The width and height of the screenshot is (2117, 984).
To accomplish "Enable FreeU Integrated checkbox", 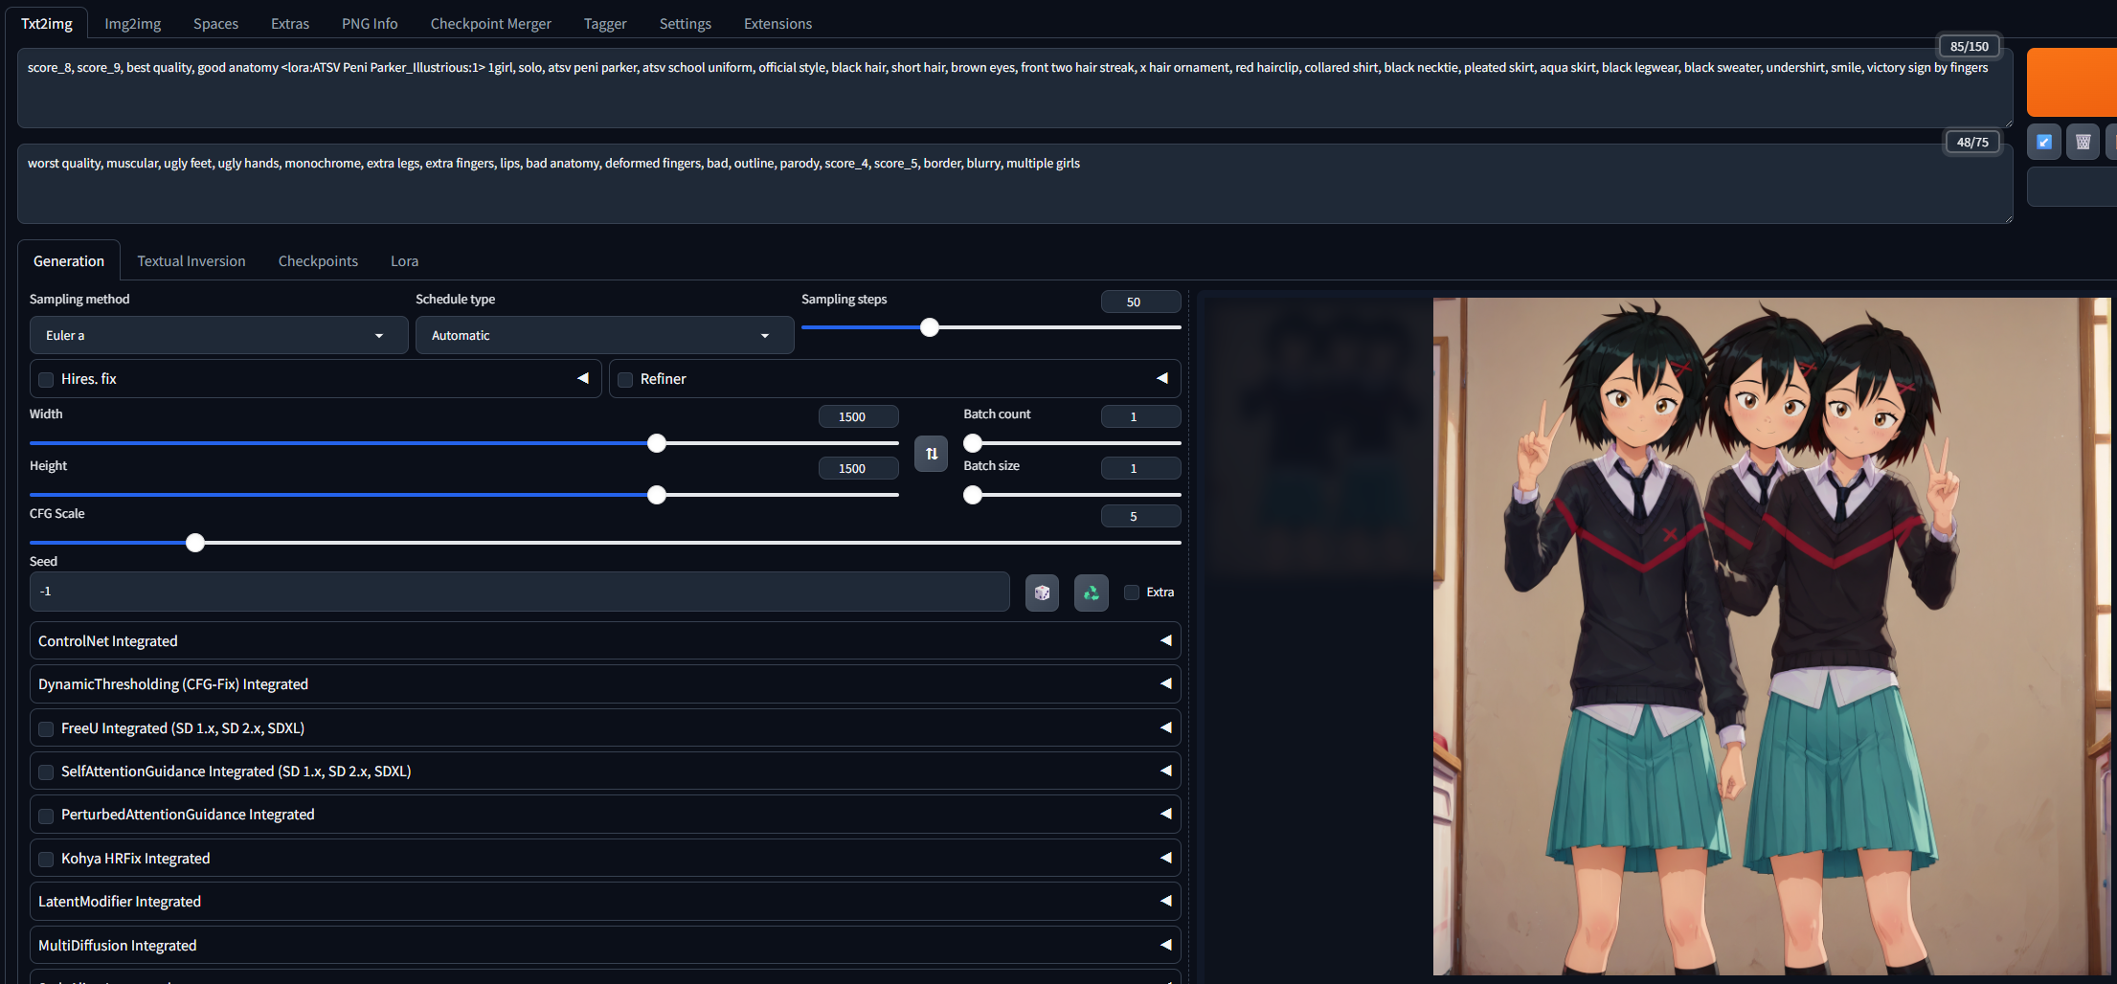I will click(x=46, y=728).
